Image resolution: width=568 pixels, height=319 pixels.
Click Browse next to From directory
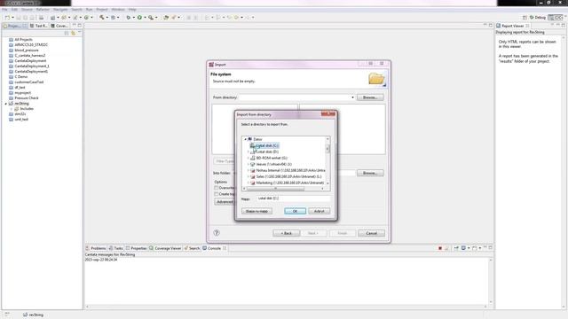click(370, 97)
